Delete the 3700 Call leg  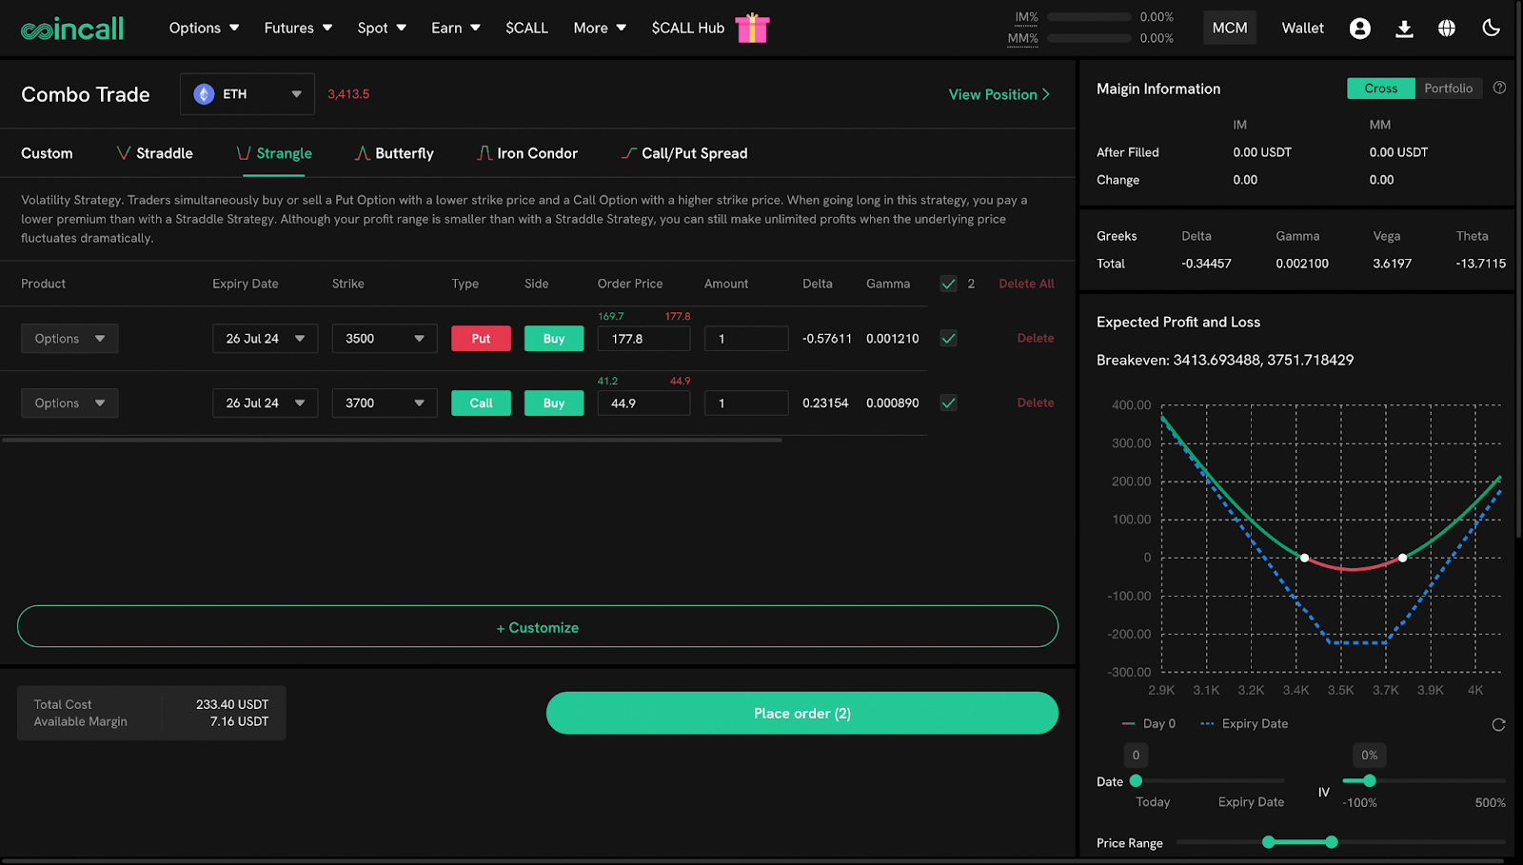tap(1036, 403)
